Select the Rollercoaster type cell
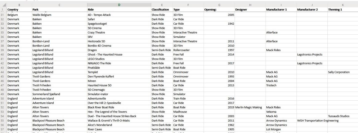358x133 pixels. coord(188,50)
